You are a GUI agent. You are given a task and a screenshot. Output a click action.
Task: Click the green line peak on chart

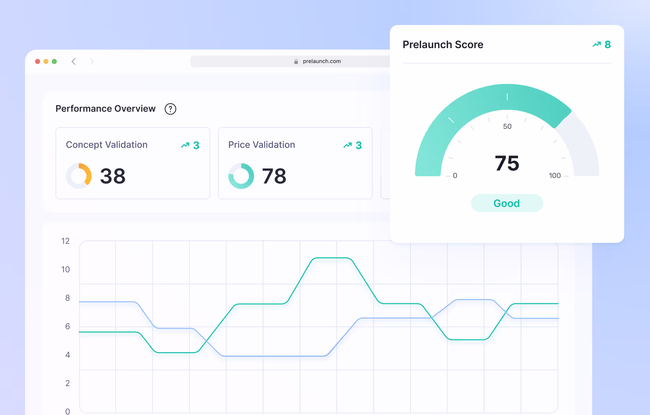(x=331, y=258)
